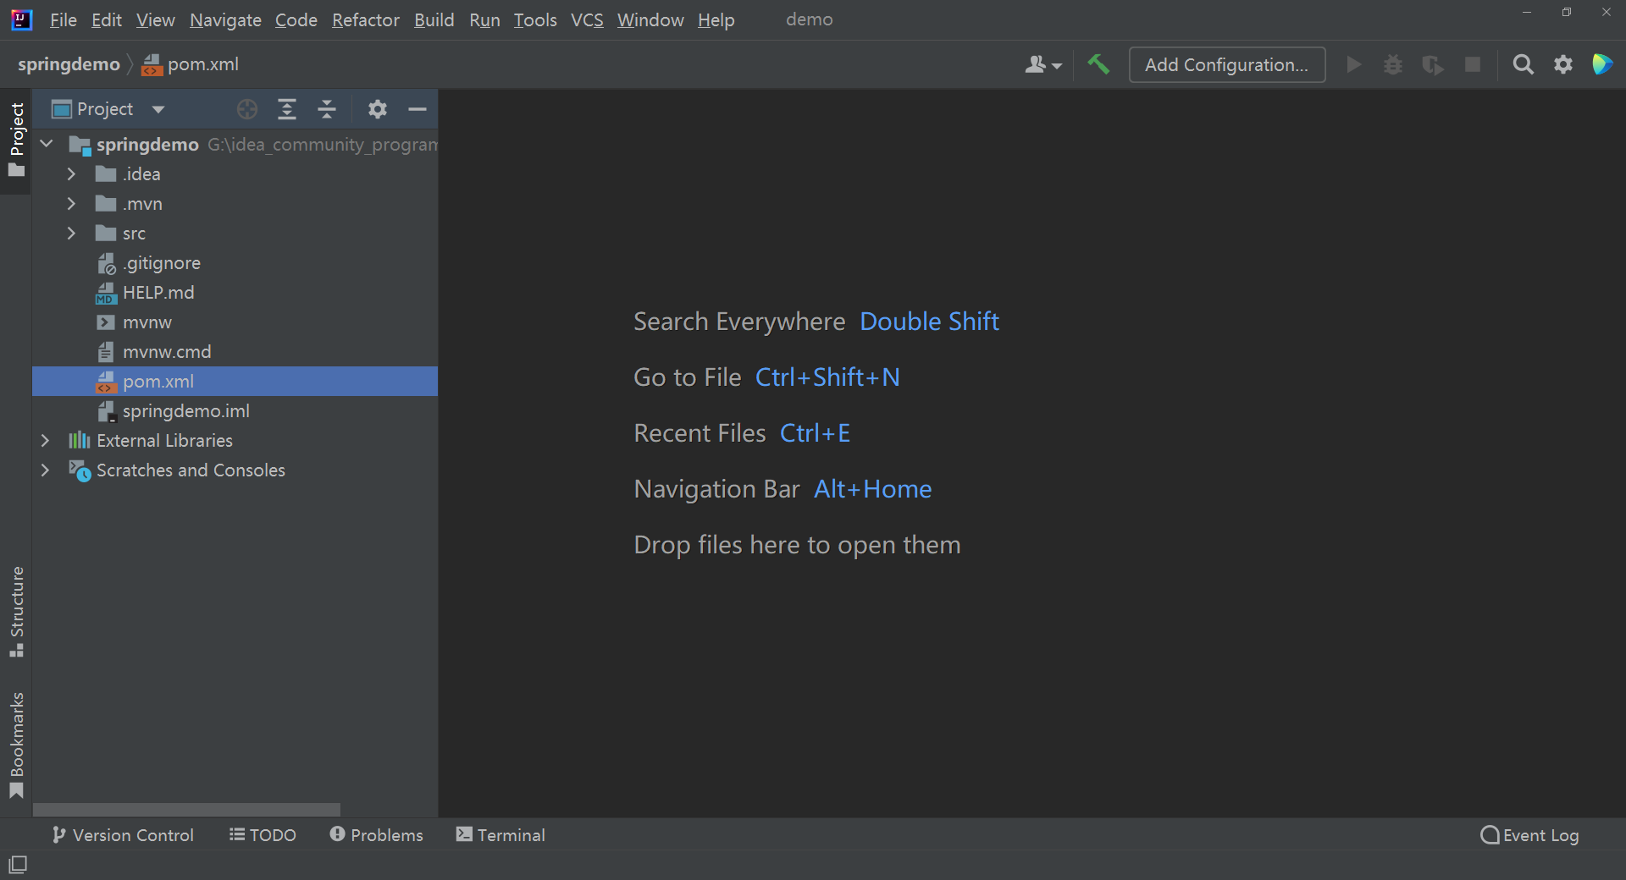Image resolution: width=1626 pixels, height=880 pixels.
Task: Click pom.xml breadcrumb in navigation bar
Action: coord(191,64)
